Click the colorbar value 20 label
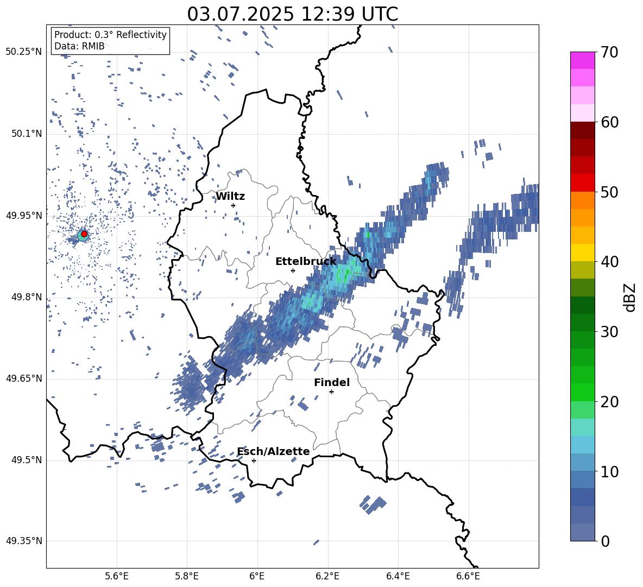The height and width of the screenshot is (587, 643). [x=609, y=402]
